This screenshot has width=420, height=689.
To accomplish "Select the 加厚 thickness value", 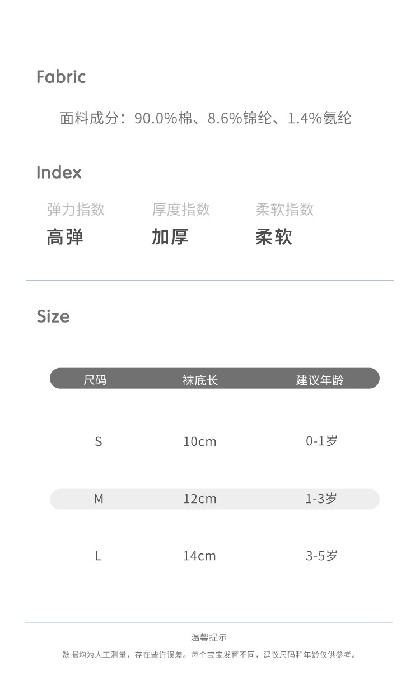I will (x=170, y=237).
